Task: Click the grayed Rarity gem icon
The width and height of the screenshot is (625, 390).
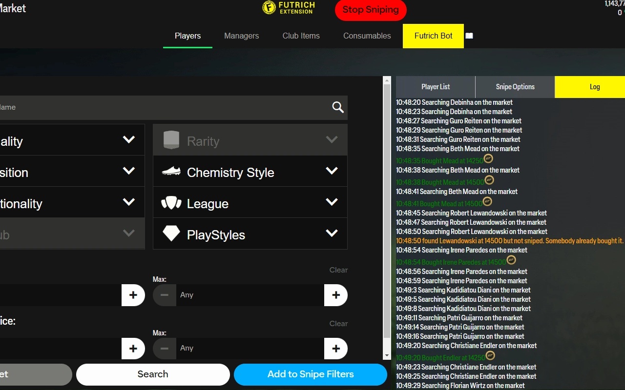Action: (171, 139)
